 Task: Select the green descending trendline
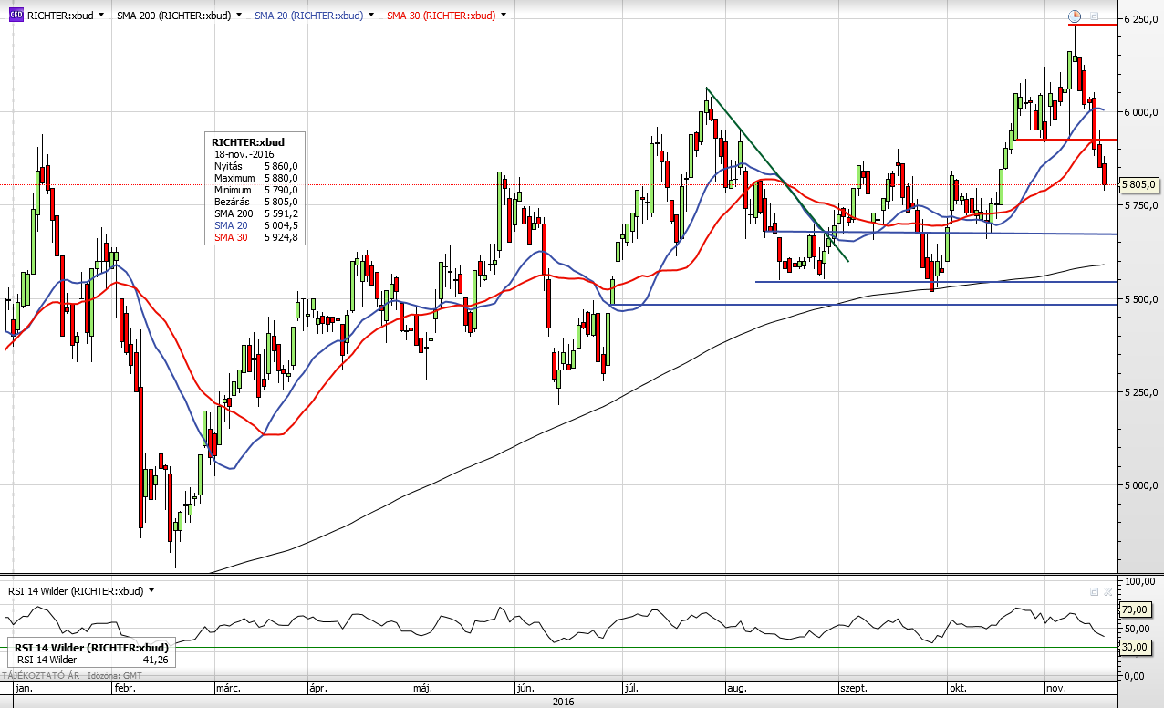pyautogui.click(x=777, y=175)
